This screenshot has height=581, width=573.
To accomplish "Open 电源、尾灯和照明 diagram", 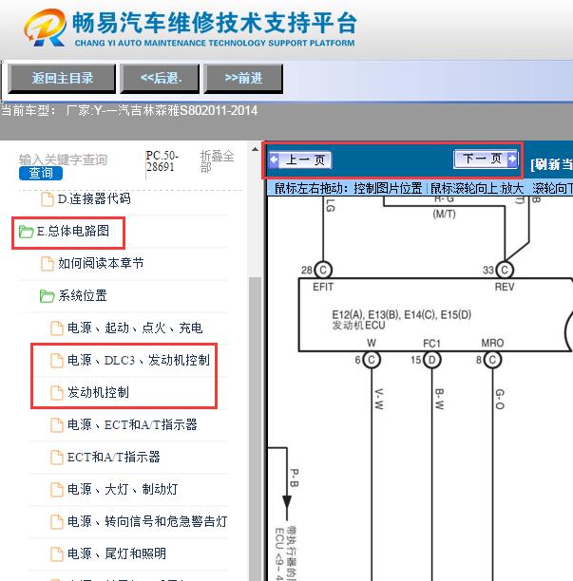I will [x=117, y=553].
